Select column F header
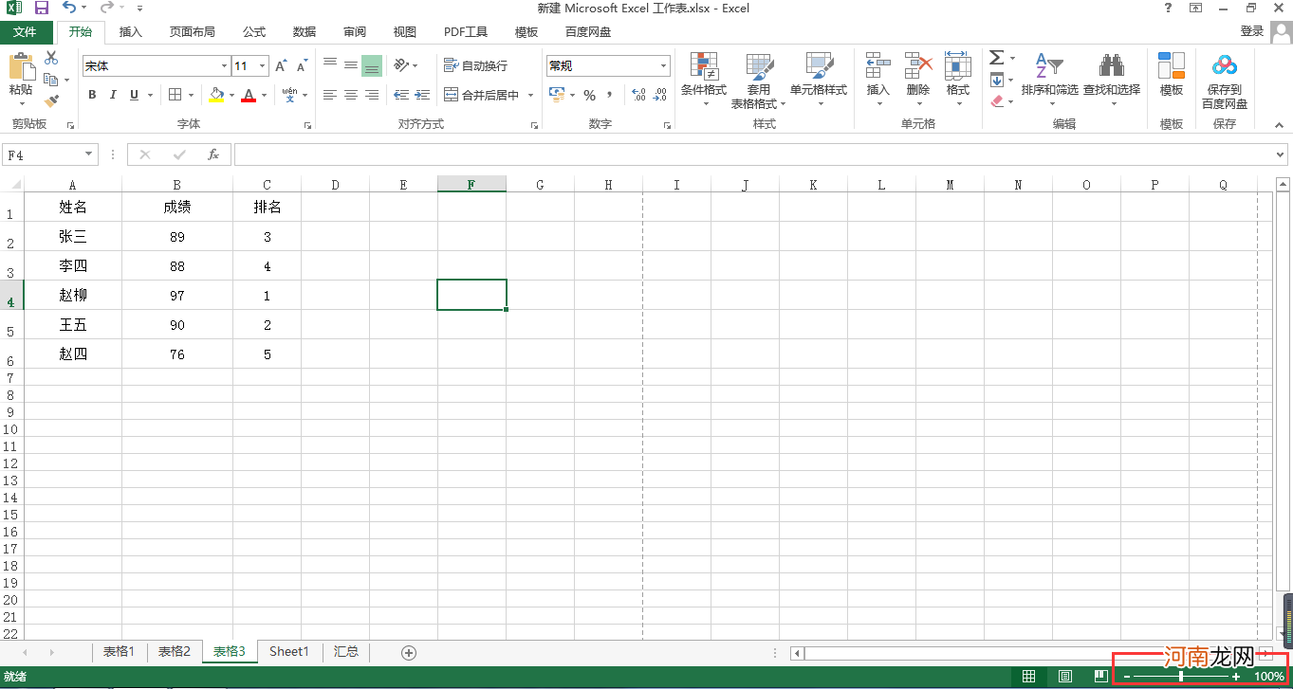Image resolution: width=1293 pixels, height=689 pixels. coord(471,185)
